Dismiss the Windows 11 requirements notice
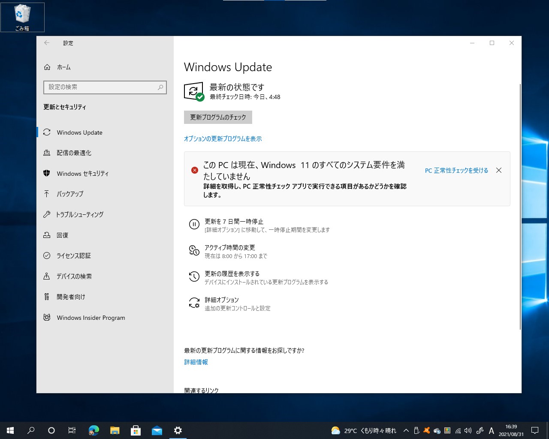The height and width of the screenshot is (439, 549). 499,170
